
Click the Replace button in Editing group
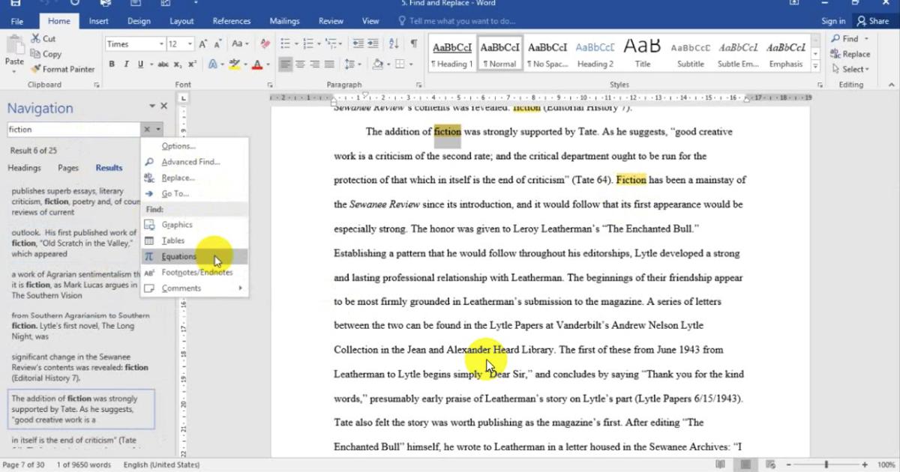[x=850, y=54]
